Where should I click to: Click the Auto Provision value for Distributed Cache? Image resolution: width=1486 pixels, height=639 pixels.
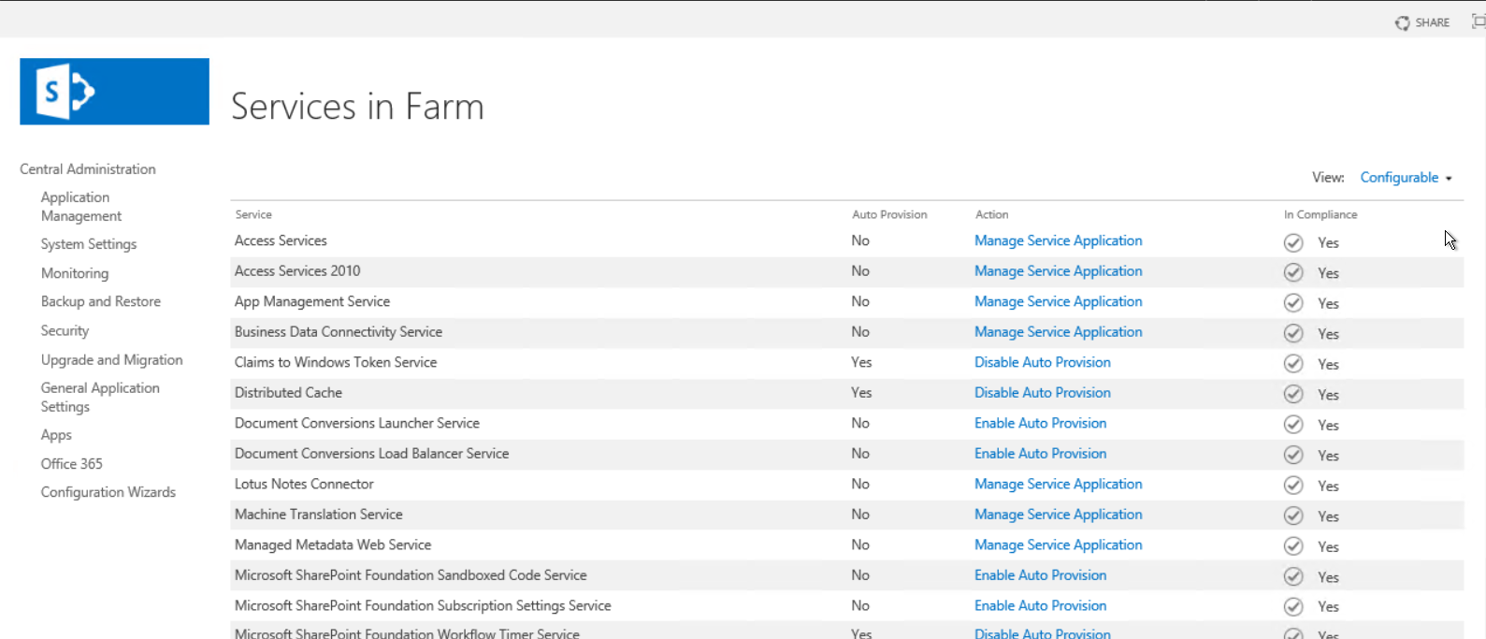click(861, 393)
